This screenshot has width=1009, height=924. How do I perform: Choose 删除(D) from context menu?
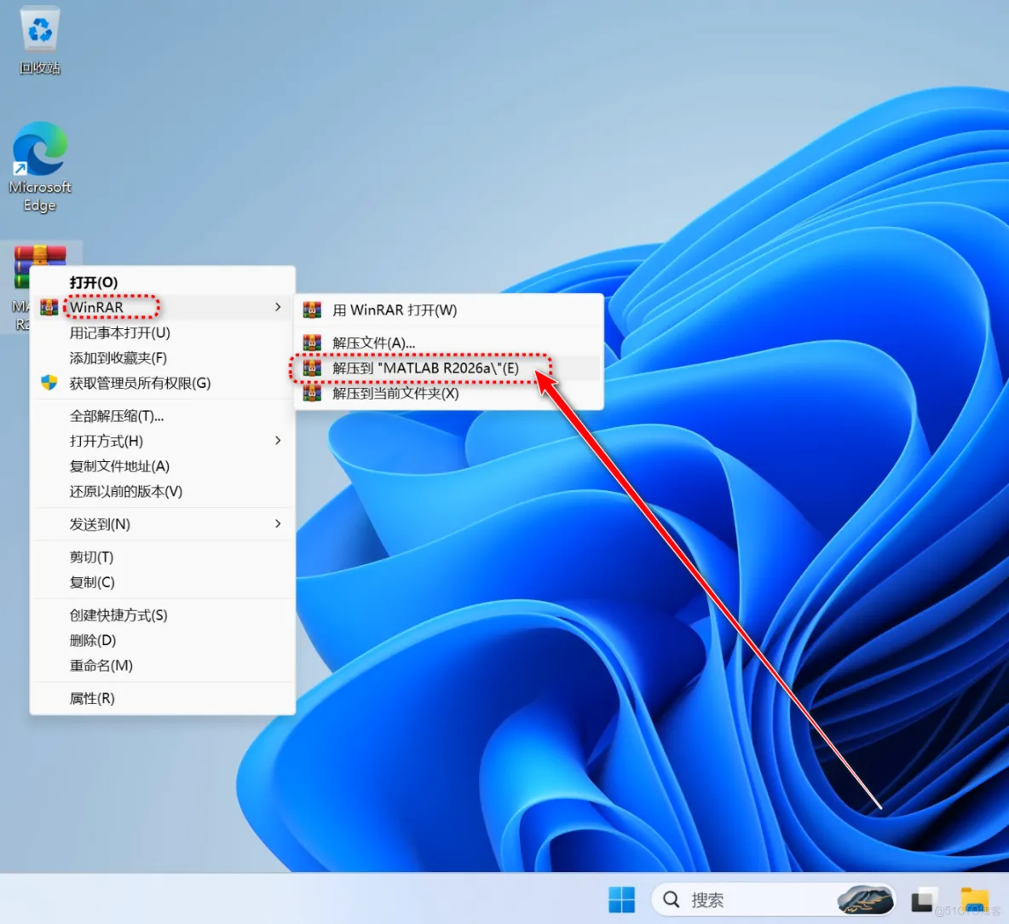[x=163, y=639]
